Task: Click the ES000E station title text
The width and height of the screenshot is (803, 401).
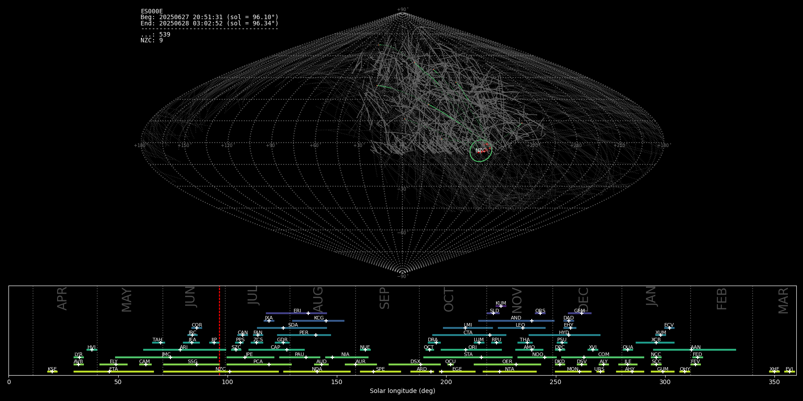Action: (152, 12)
